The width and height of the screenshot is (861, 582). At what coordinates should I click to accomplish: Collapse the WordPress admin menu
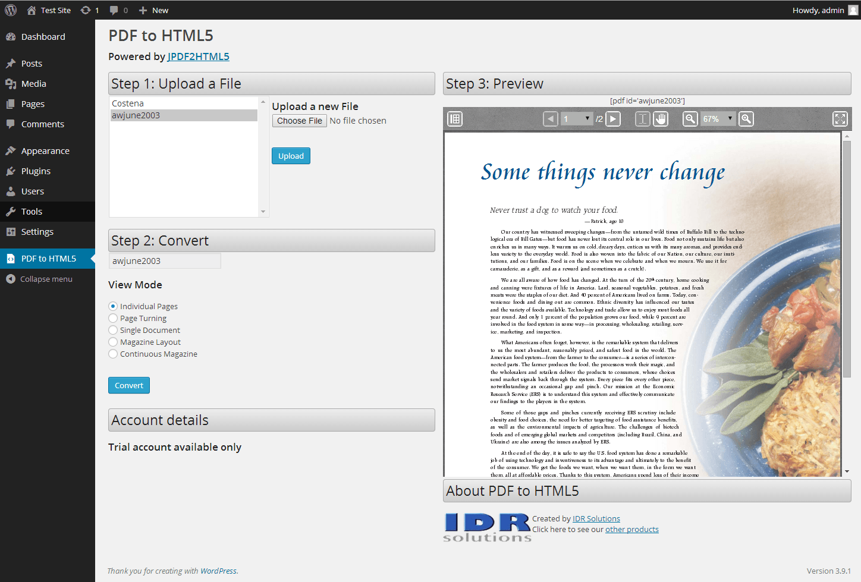coord(46,279)
